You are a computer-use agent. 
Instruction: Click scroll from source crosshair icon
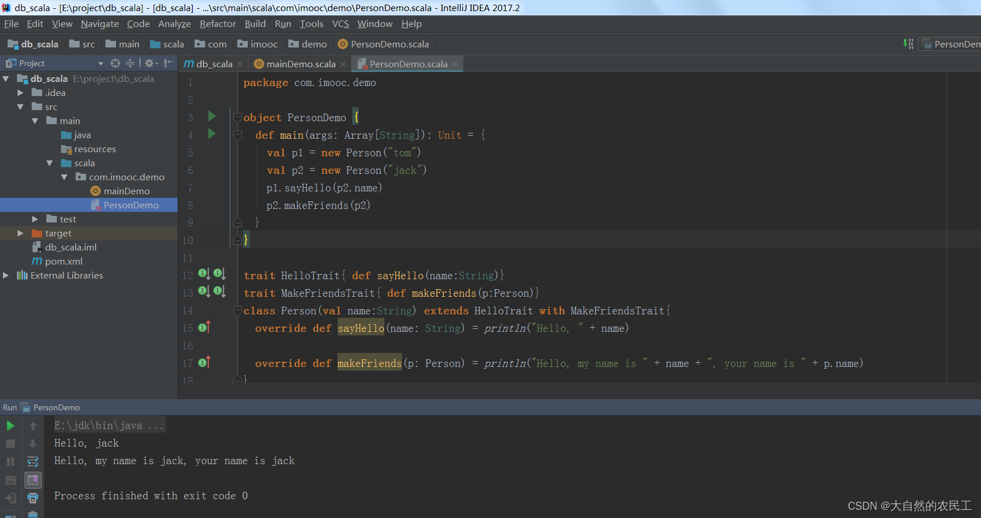(115, 63)
